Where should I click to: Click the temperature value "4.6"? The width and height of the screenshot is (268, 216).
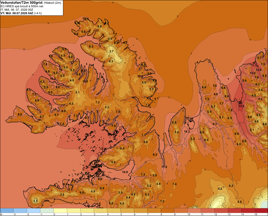tap(256, 121)
